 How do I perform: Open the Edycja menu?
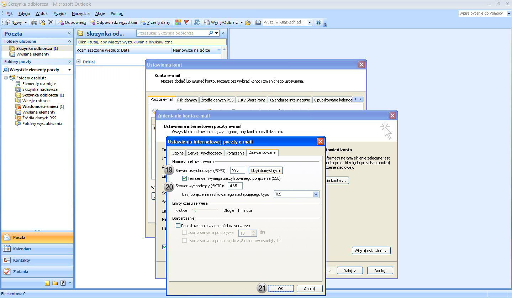pyautogui.click(x=24, y=14)
